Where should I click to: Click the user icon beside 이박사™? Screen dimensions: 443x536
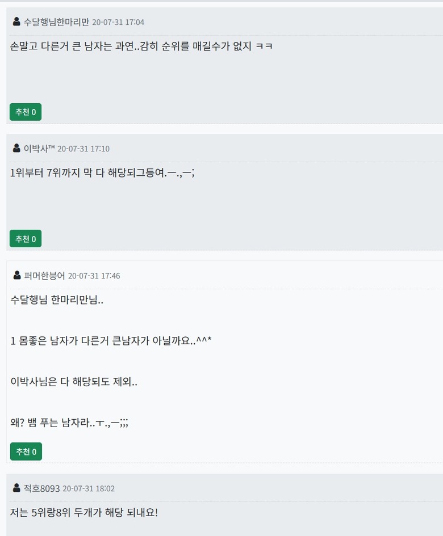[x=16, y=148]
